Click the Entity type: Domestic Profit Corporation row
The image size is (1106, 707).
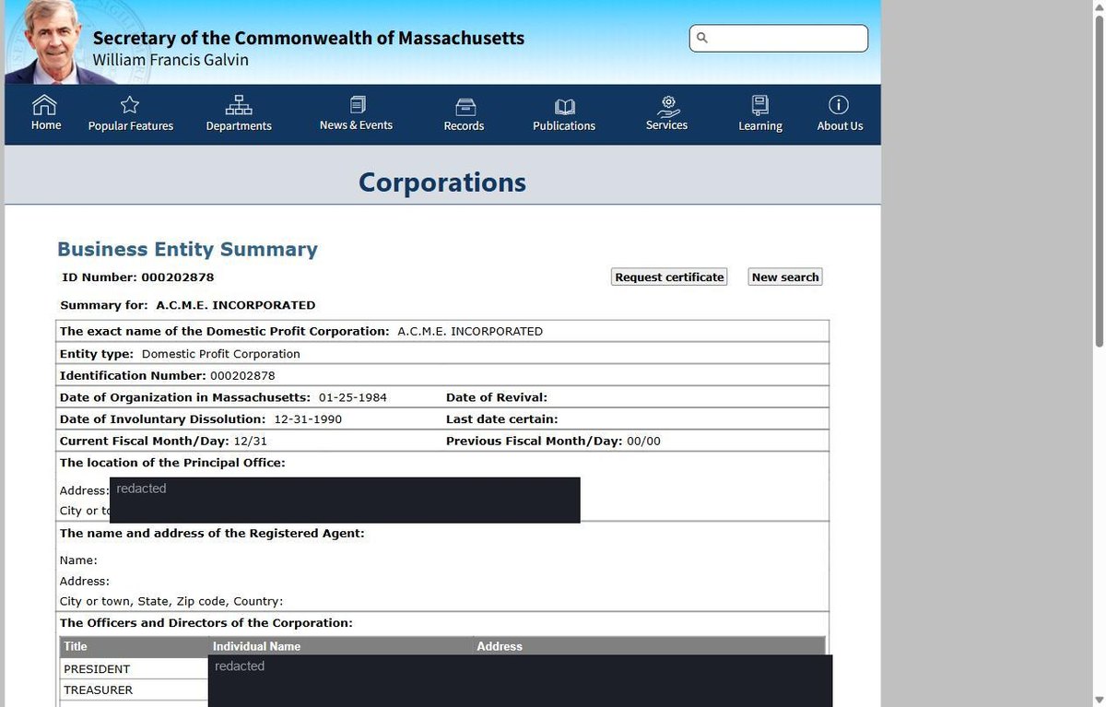tap(442, 353)
